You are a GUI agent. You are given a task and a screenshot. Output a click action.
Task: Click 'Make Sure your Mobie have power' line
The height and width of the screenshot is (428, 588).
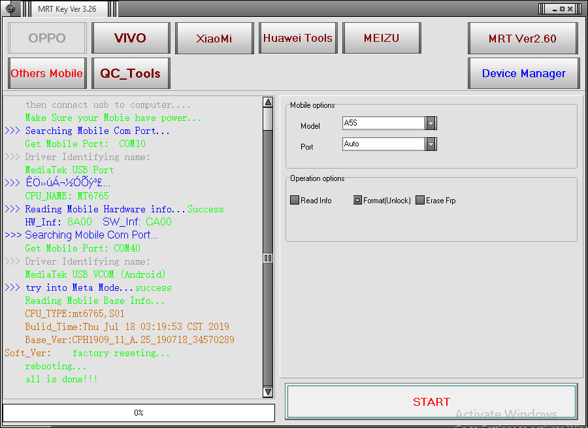113,118
